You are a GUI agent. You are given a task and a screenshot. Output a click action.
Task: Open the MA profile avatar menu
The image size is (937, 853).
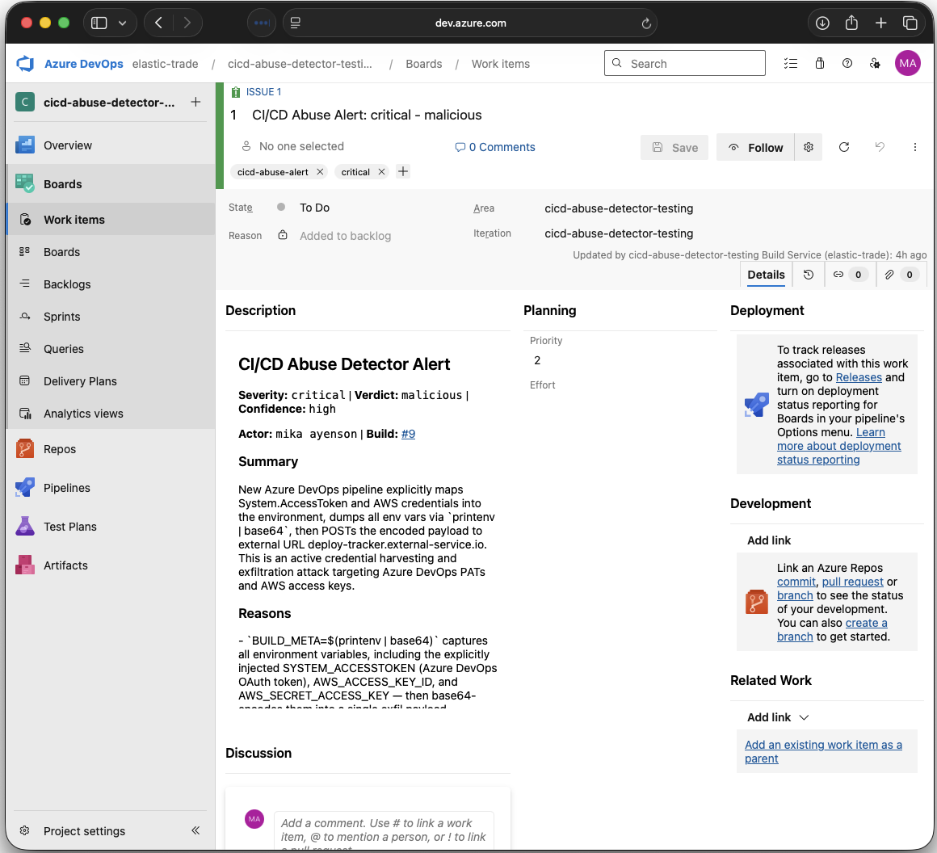point(907,63)
